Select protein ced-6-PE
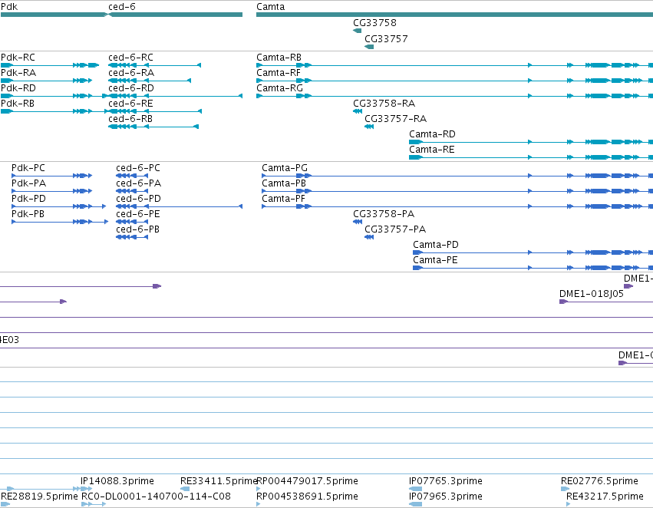 (x=138, y=214)
